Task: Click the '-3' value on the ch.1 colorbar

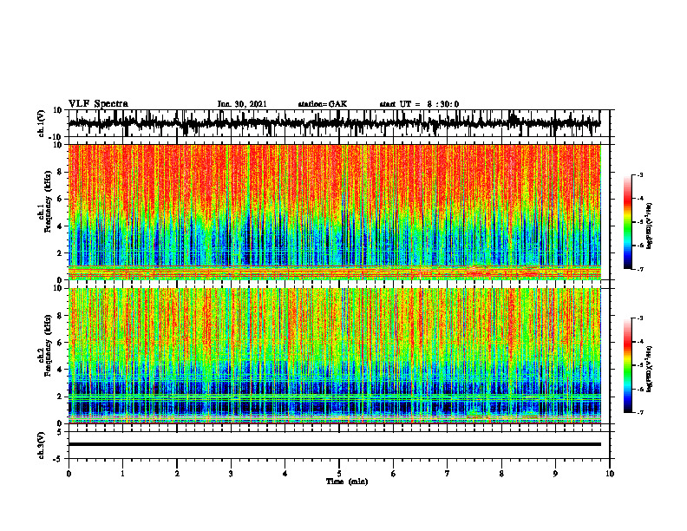Action: 639,174
